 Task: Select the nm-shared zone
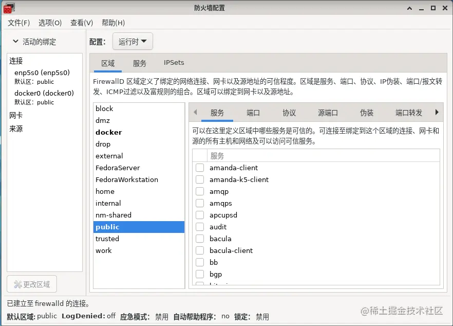point(139,215)
